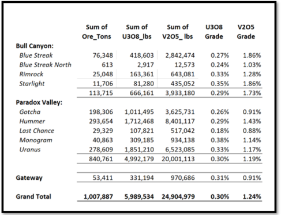Click the Blue Streak row label
This screenshot has width=281, height=215.
[36, 55]
